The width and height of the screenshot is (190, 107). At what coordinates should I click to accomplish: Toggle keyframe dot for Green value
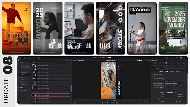coord(185,97)
